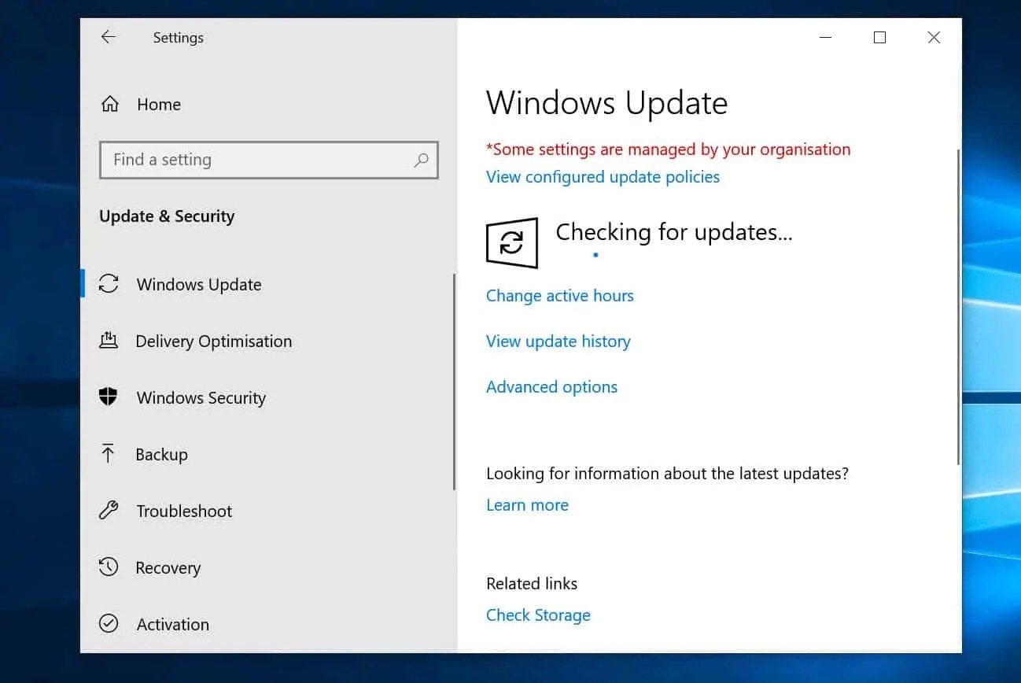The width and height of the screenshot is (1021, 683).
Task: Select the Troubleshoot wrench icon
Action: [111, 511]
